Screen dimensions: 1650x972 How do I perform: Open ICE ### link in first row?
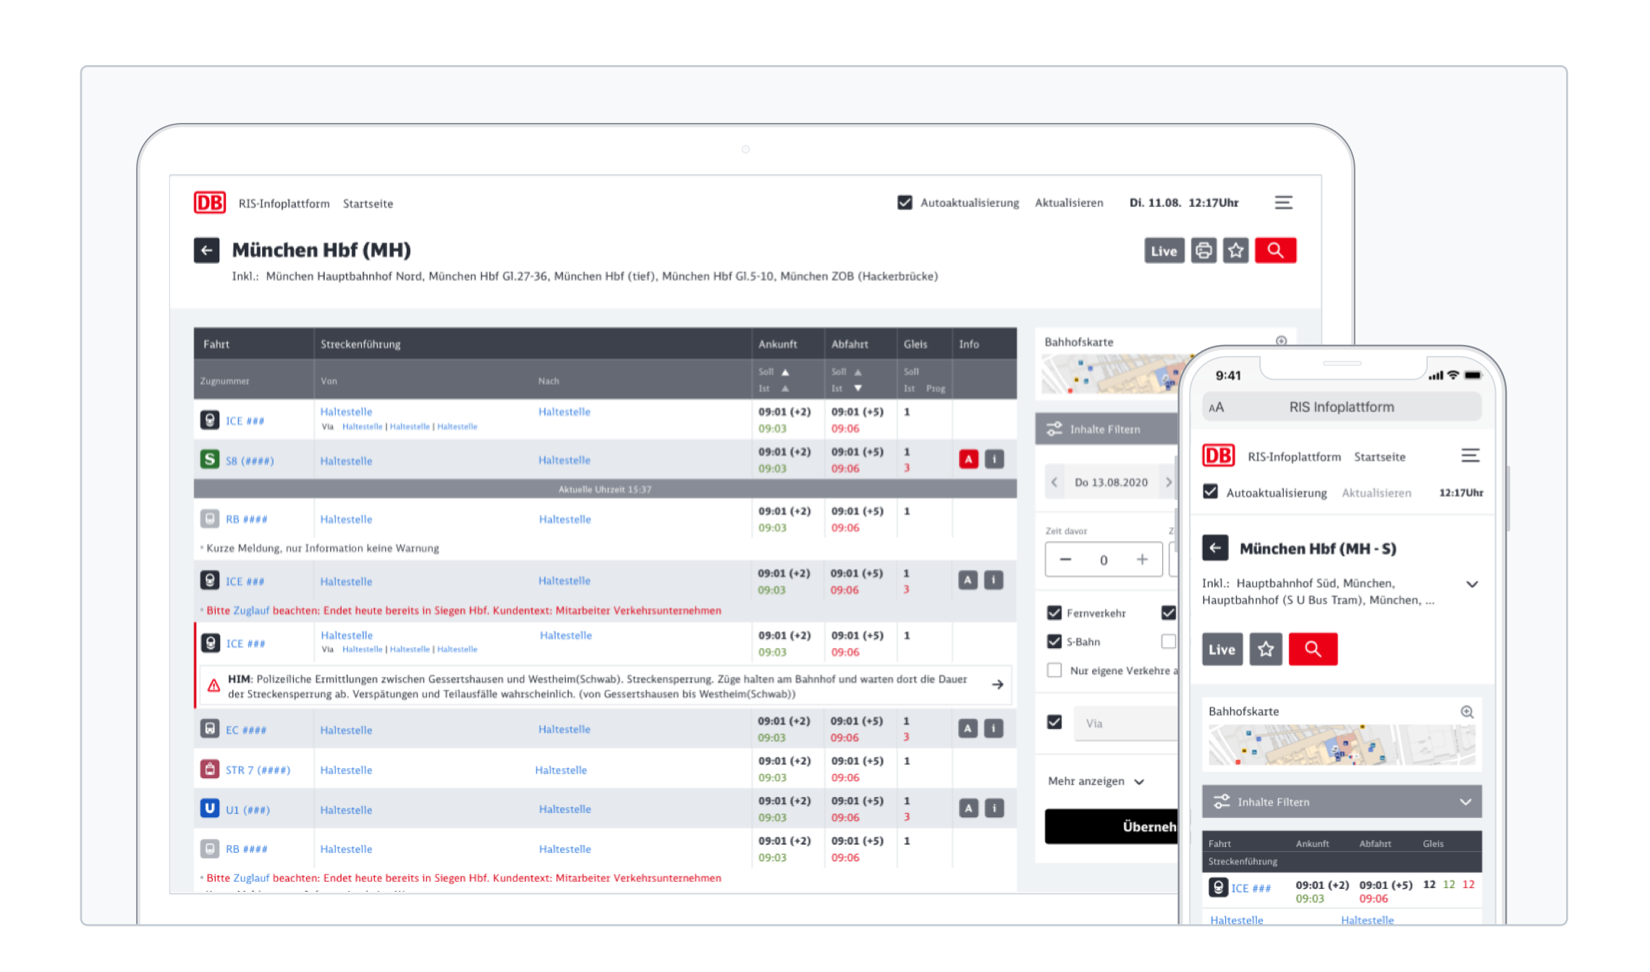(x=245, y=421)
